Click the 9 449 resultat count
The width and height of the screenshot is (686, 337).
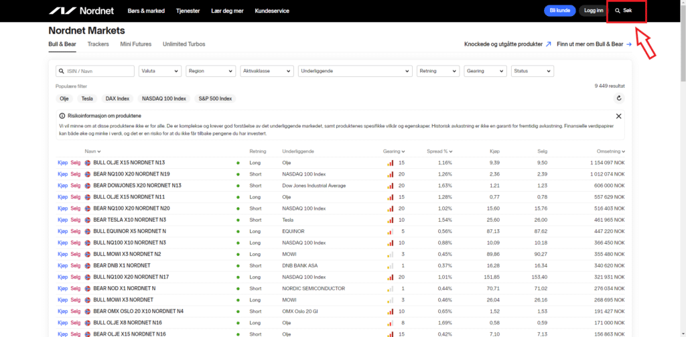[x=610, y=86]
